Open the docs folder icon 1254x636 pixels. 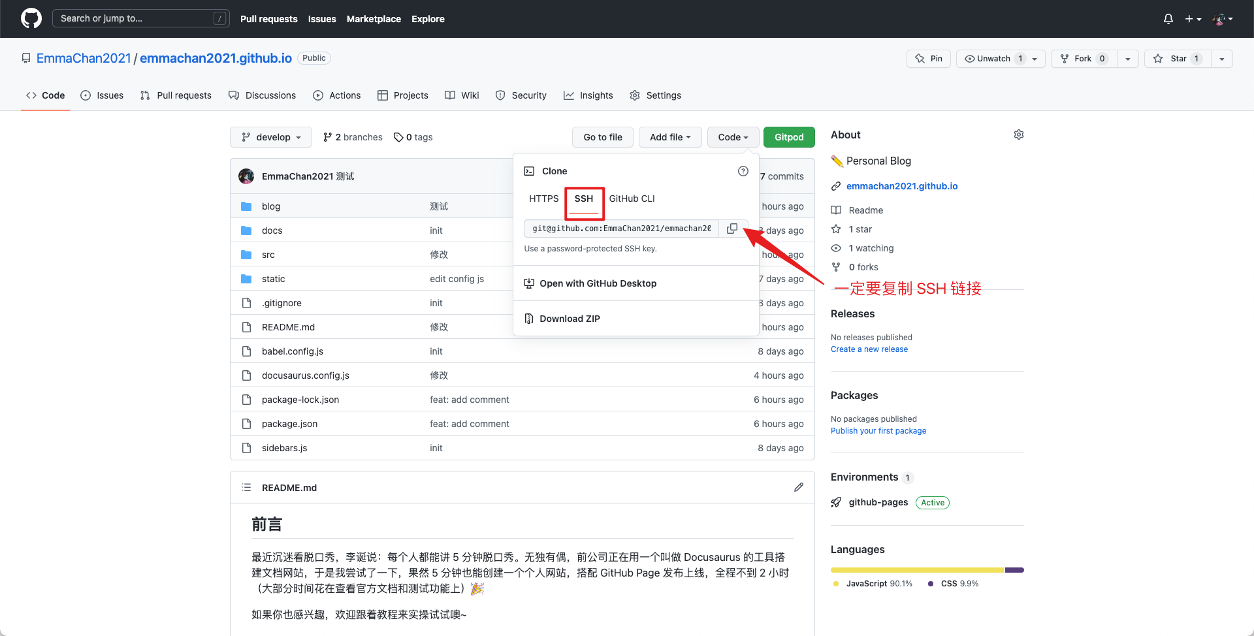pyautogui.click(x=246, y=231)
